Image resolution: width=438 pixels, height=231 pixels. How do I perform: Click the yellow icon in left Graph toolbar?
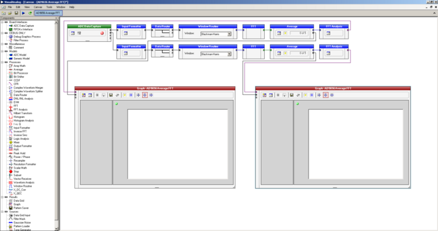[x=125, y=95]
